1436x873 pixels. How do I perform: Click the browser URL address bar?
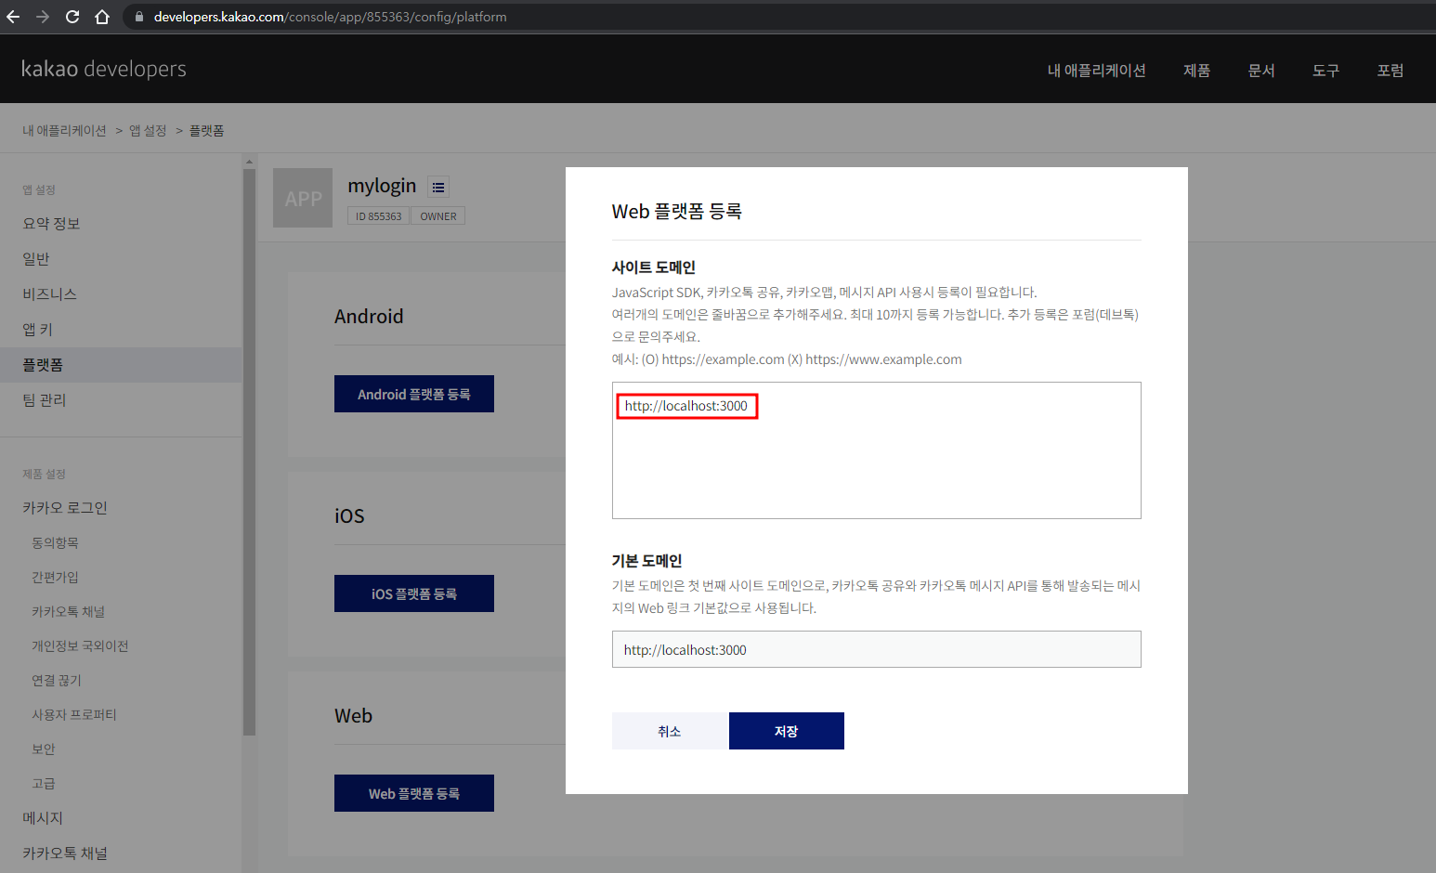coord(780,17)
